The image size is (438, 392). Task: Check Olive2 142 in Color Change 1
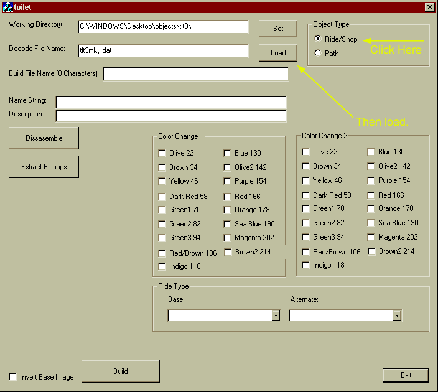227,167
